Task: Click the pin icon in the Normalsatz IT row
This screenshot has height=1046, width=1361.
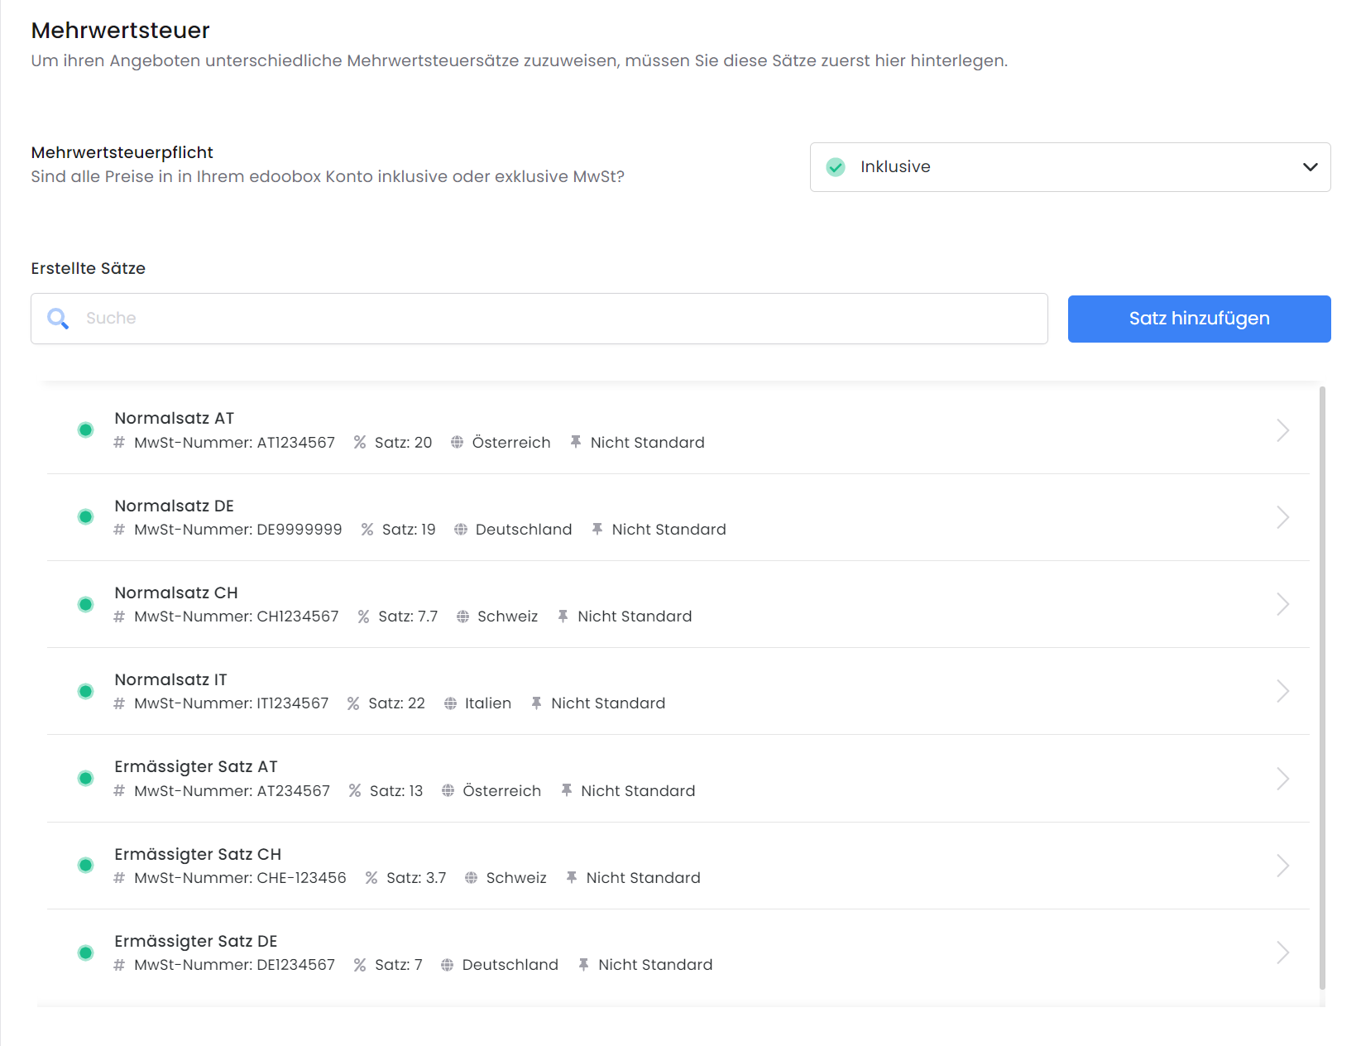Action: [x=537, y=703]
